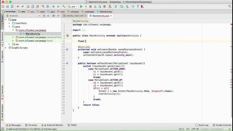The height and width of the screenshot is (131, 233).
Task: Close the activity_main.xml tab
Action: [86, 16]
